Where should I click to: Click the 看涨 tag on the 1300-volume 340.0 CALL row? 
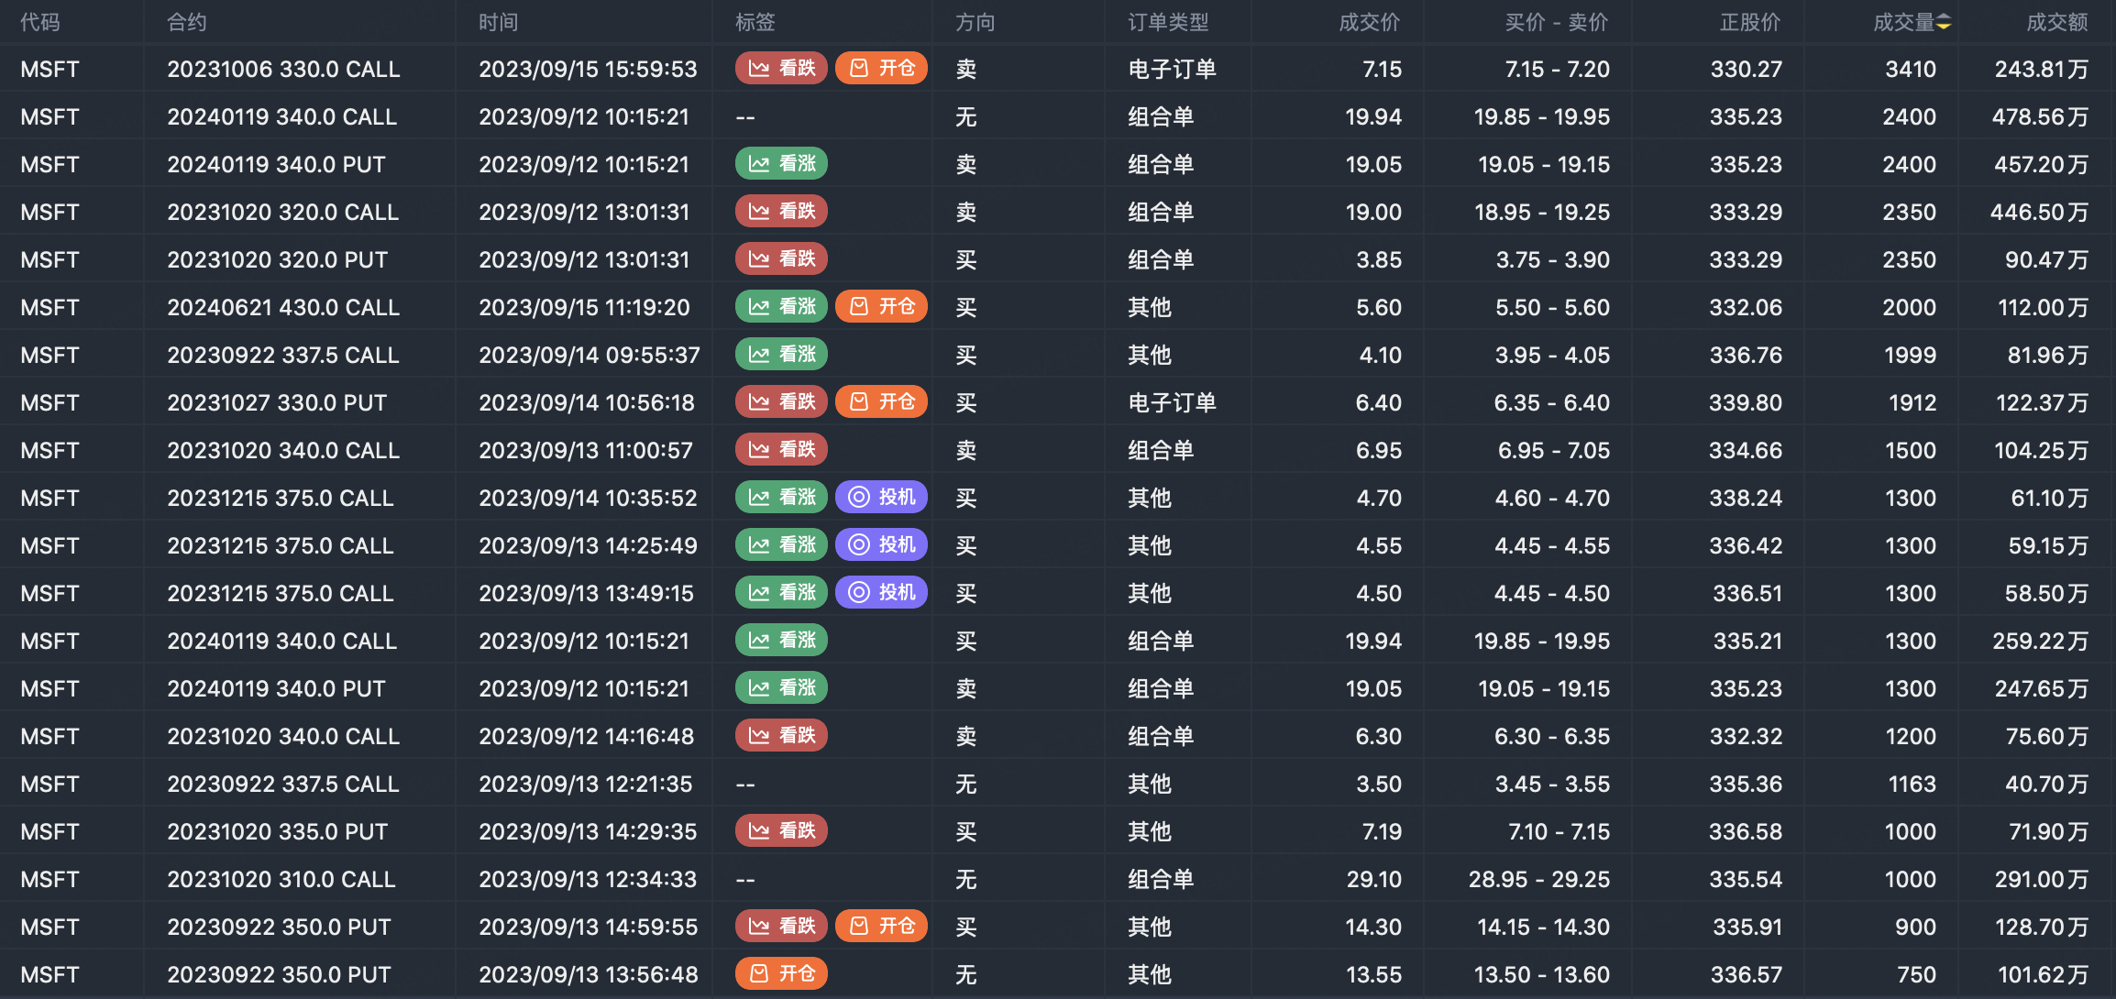coord(781,641)
